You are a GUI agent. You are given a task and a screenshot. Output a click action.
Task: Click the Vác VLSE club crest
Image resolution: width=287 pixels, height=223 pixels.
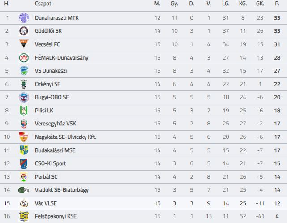[24, 203]
